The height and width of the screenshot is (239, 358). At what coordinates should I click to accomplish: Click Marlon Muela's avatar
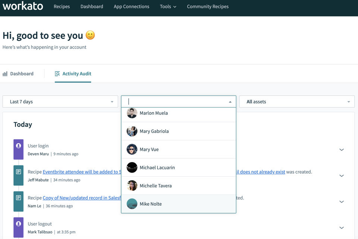pos(132,113)
